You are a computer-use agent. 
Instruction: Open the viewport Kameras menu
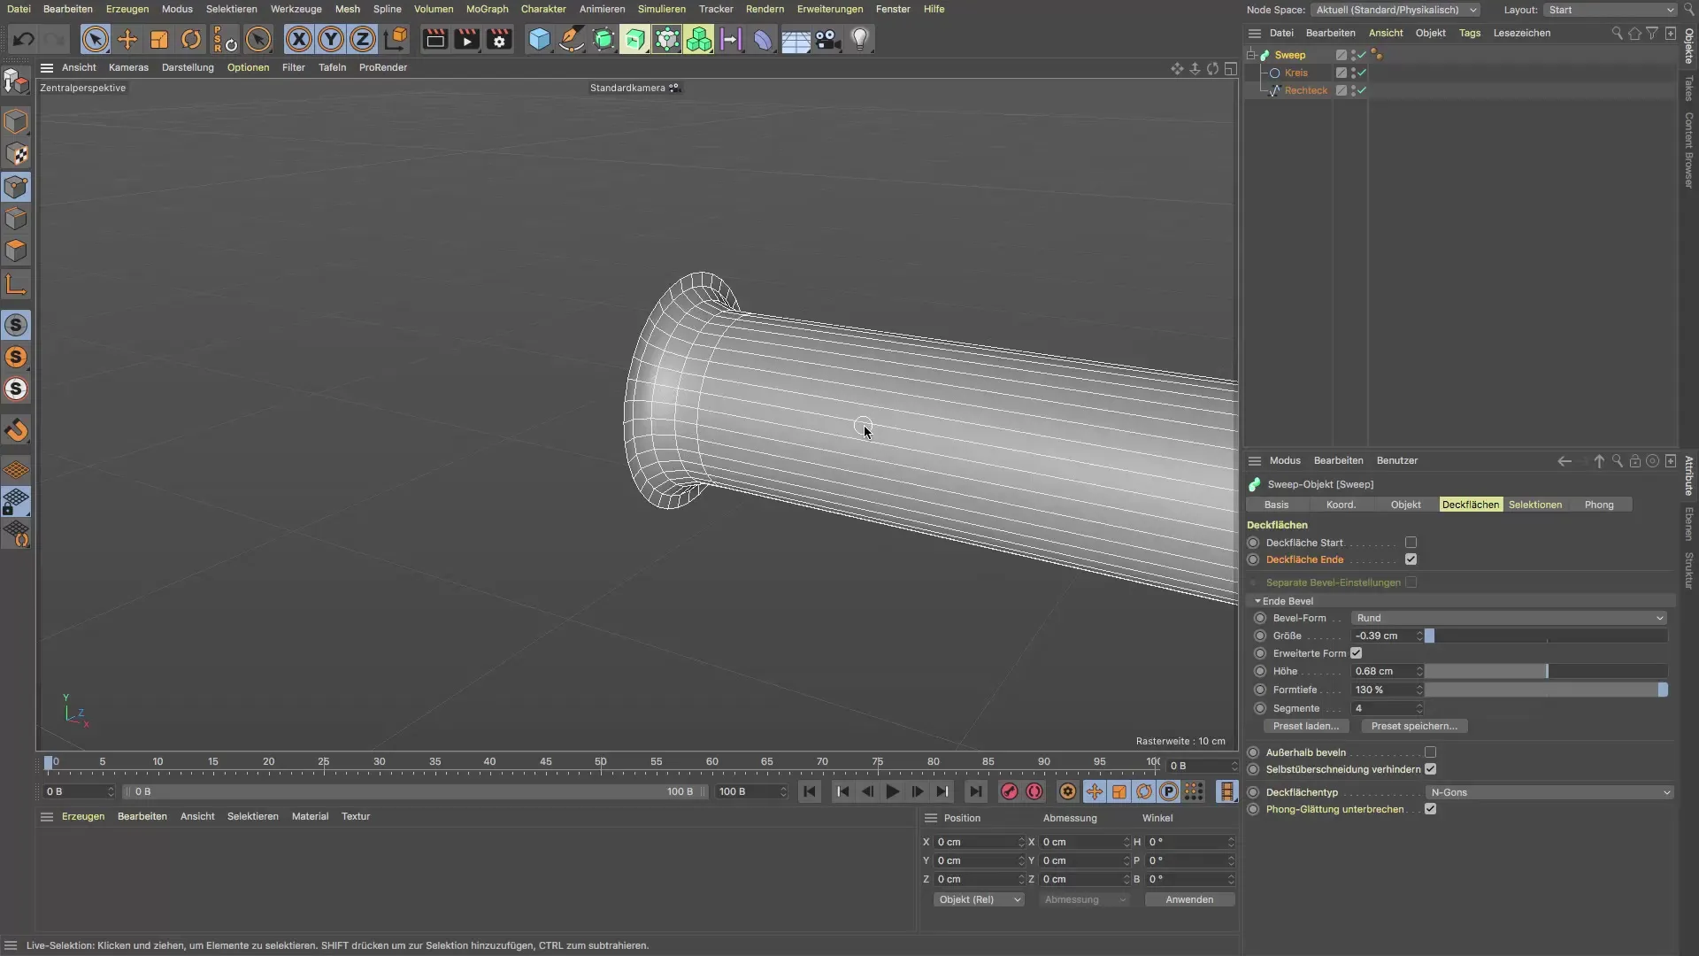[x=128, y=67]
